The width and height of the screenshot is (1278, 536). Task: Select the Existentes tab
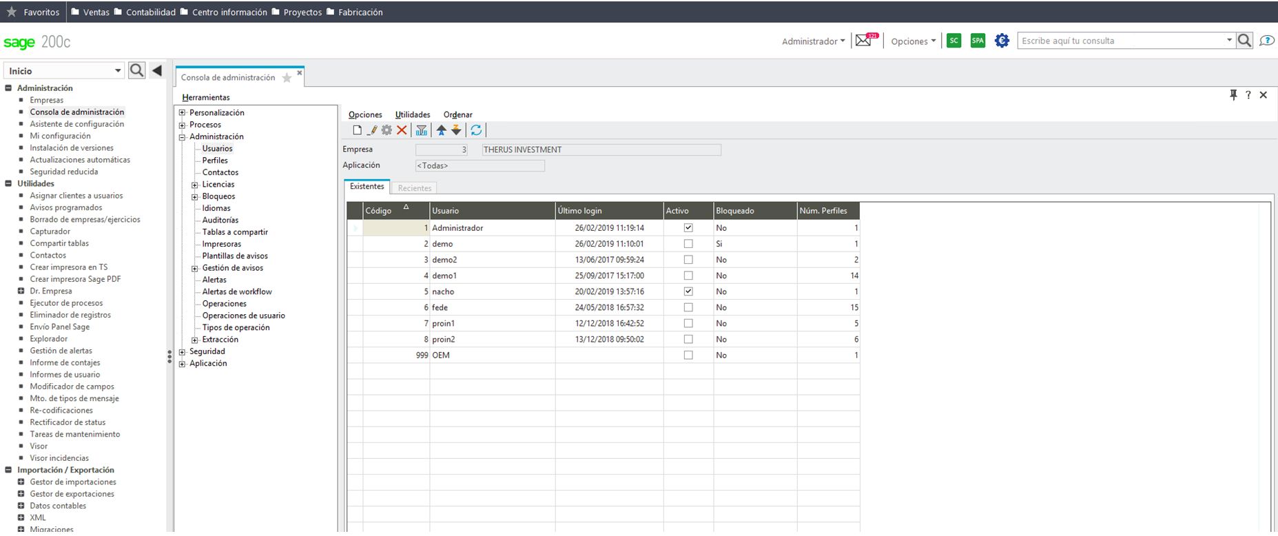click(x=367, y=186)
